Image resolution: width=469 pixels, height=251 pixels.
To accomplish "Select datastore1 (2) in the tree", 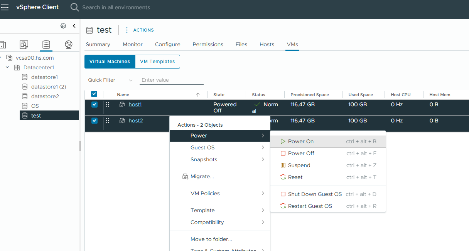I will (49, 87).
